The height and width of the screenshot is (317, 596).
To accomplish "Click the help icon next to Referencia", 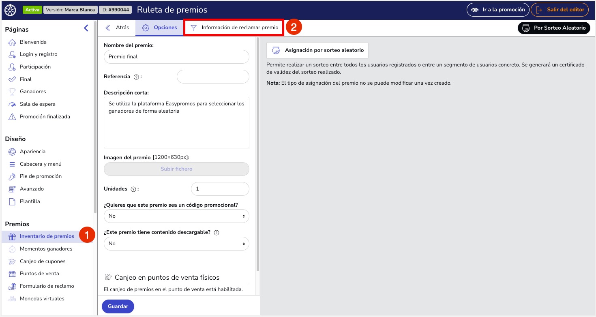I will tap(136, 77).
